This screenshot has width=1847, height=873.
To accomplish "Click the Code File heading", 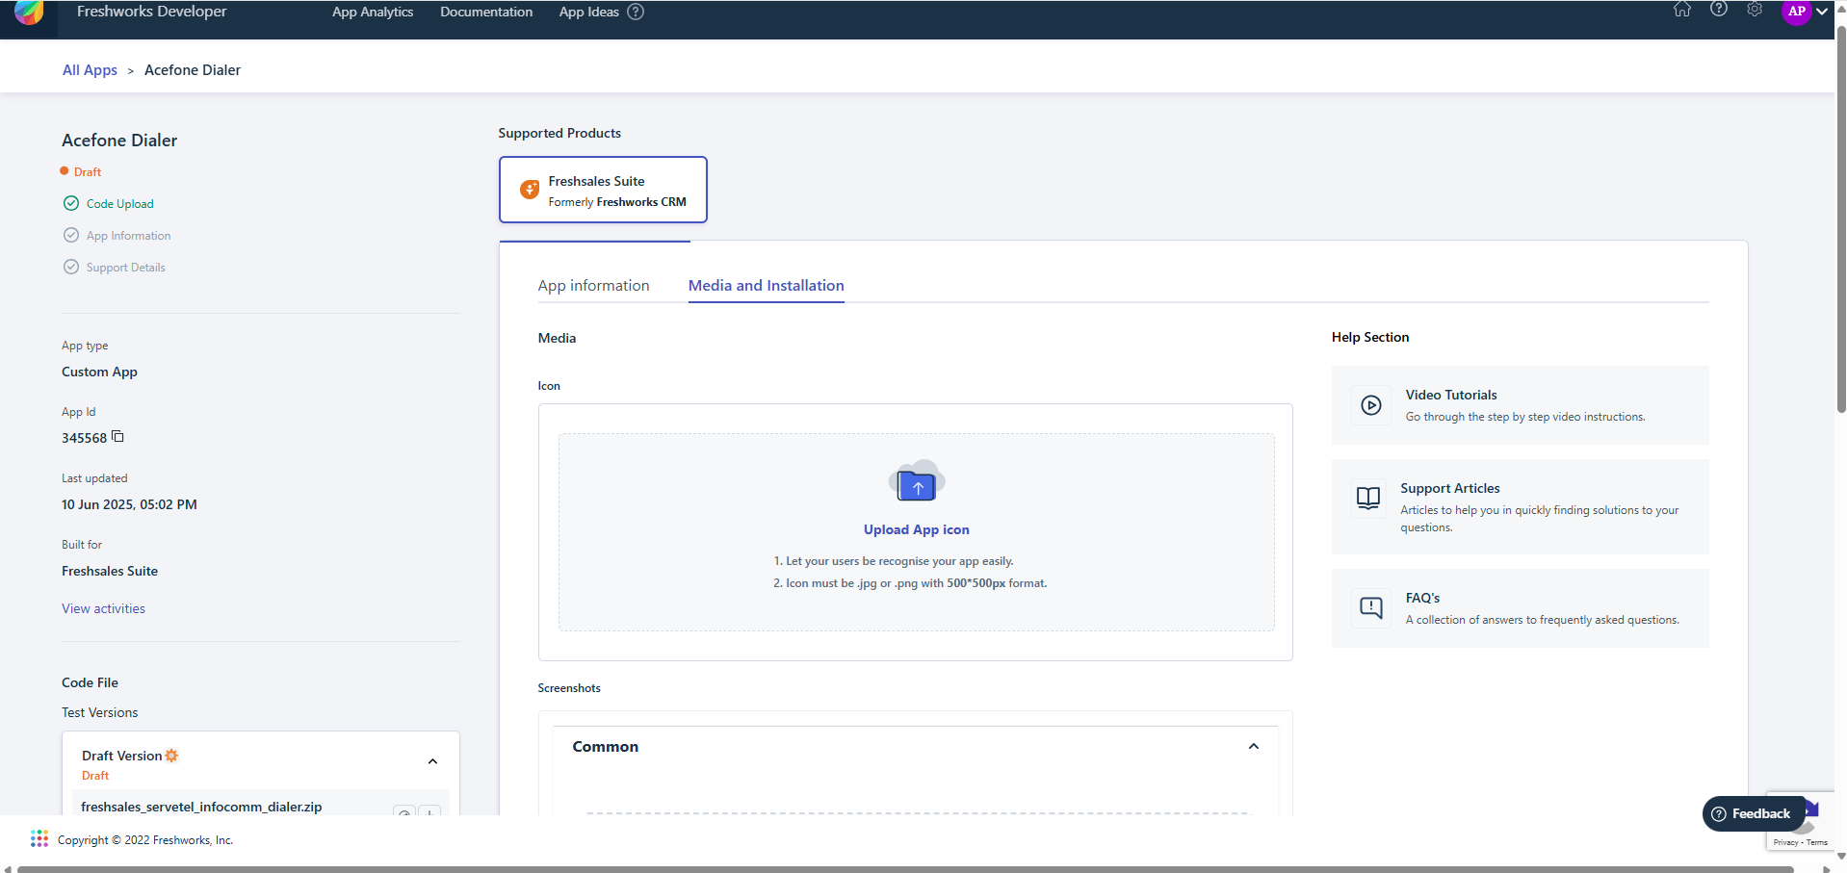I will coord(90,682).
